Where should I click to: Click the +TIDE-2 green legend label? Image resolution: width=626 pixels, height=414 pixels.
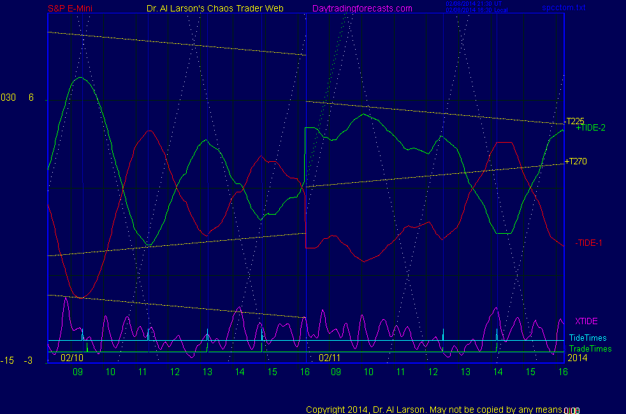coord(590,128)
